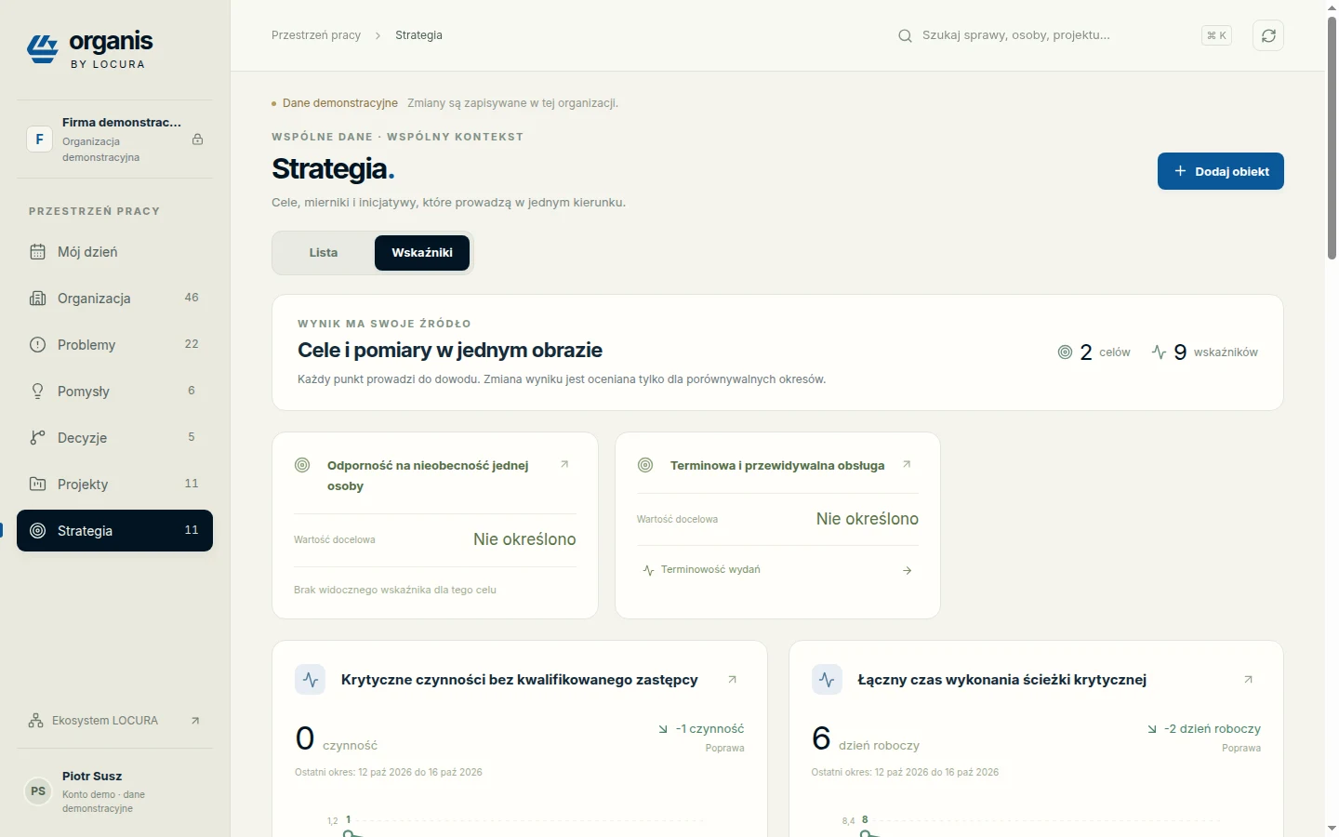1339x837 pixels.
Task: Click external arrow beside Ekosystem LOCURA
Action: (195, 721)
